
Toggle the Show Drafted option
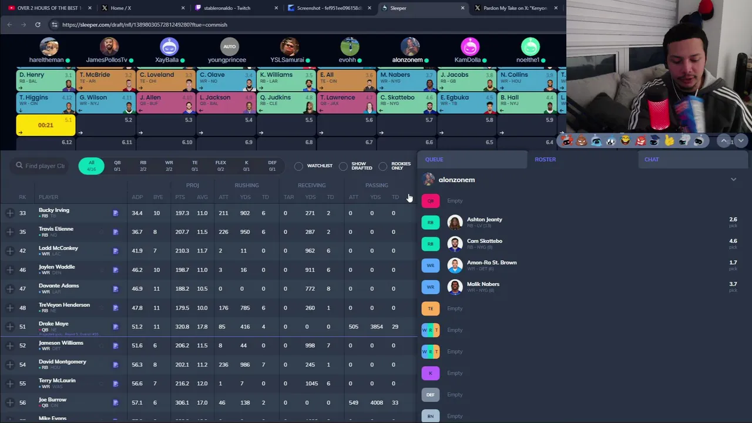[344, 166]
